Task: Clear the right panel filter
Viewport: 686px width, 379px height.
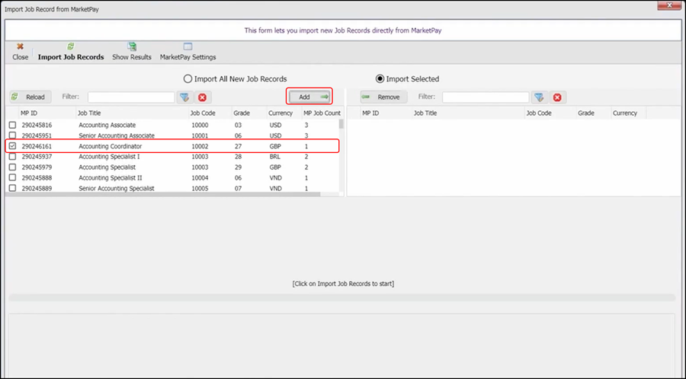Action: coord(557,97)
